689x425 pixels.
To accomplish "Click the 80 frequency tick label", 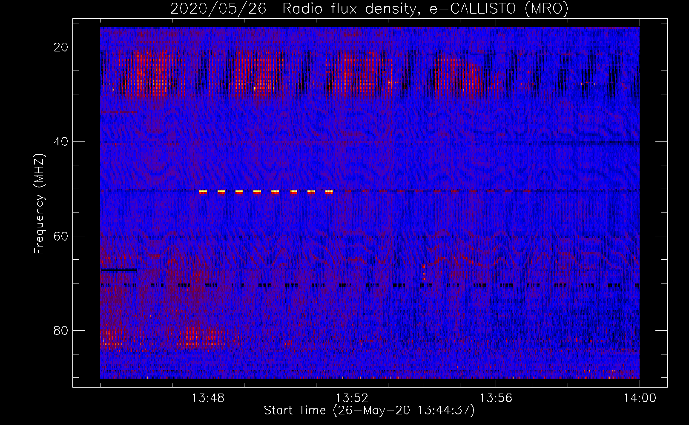I will 61,330.
